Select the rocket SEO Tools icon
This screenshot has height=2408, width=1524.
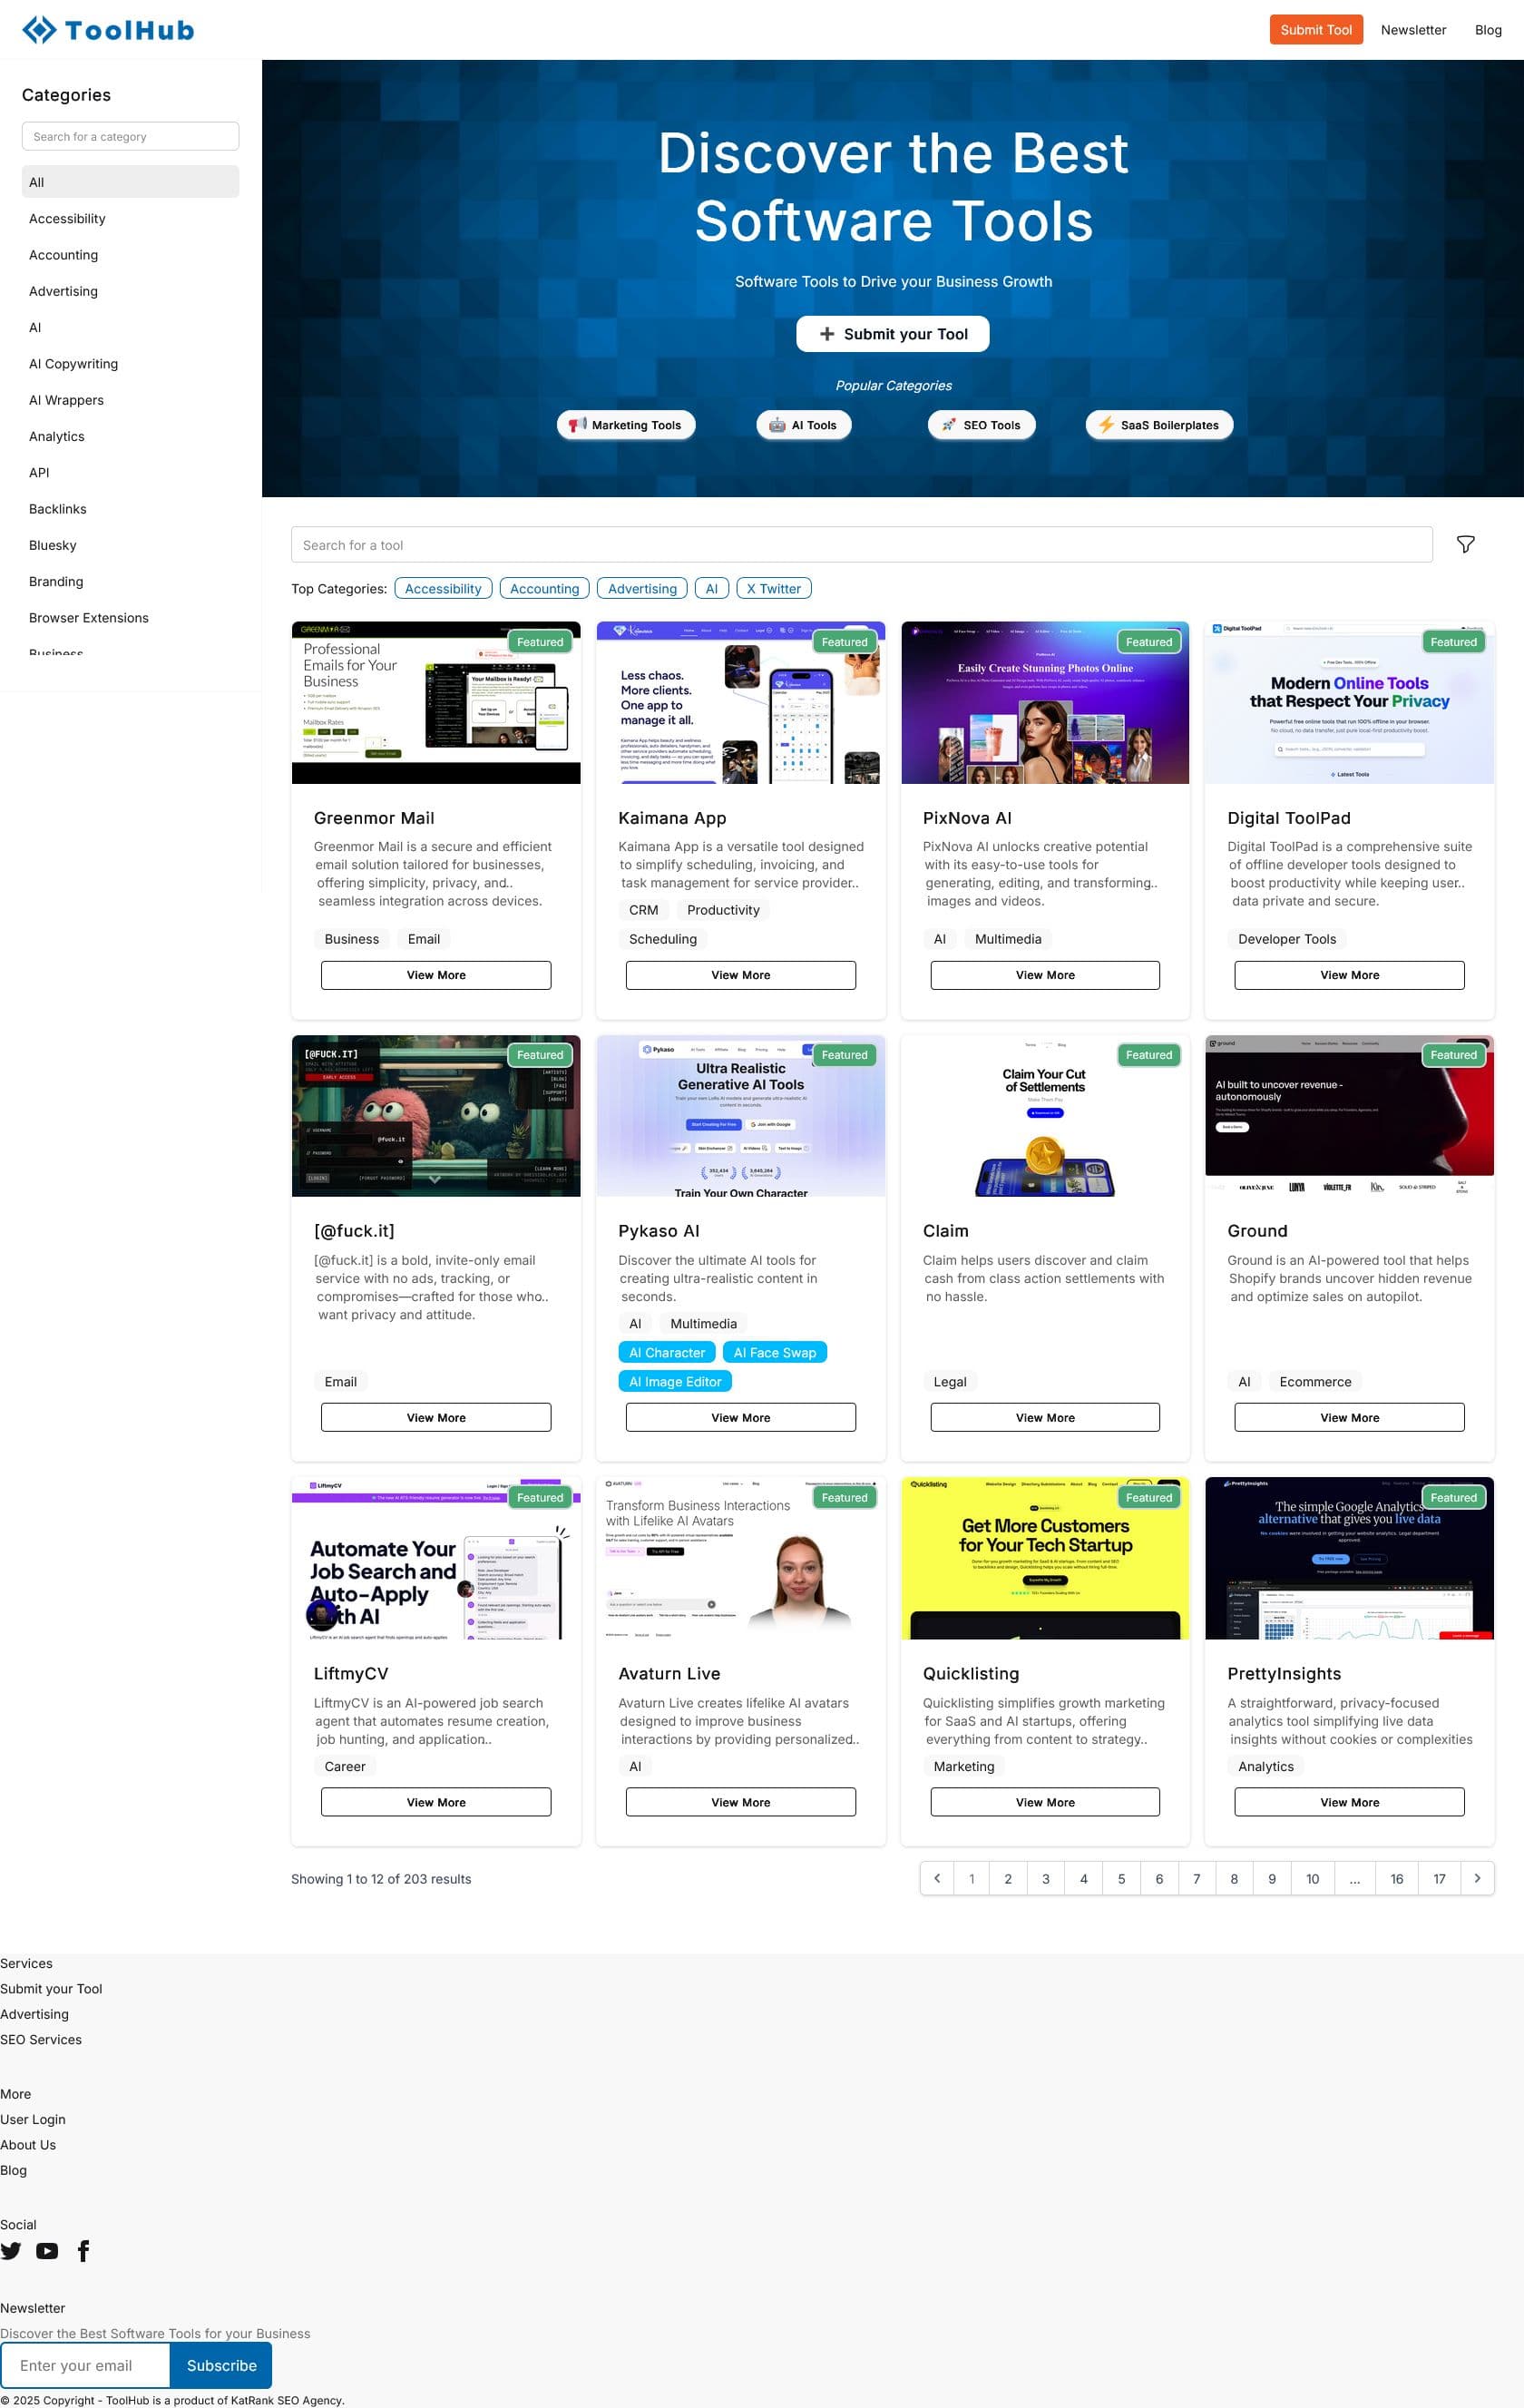click(948, 424)
